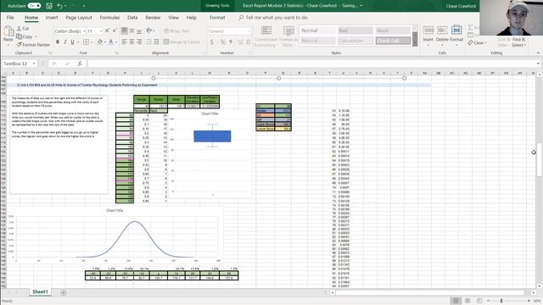Toggle Italic formatting

click(x=64, y=42)
